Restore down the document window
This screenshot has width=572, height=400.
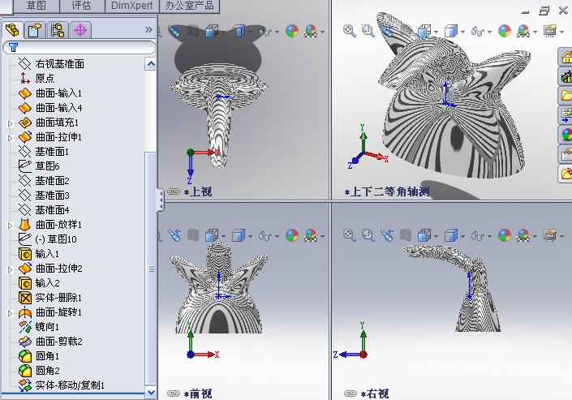click(544, 11)
